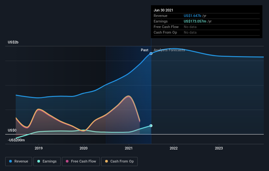
Task: Click the tooltip Cash From Op label
Action: click(x=165, y=32)
